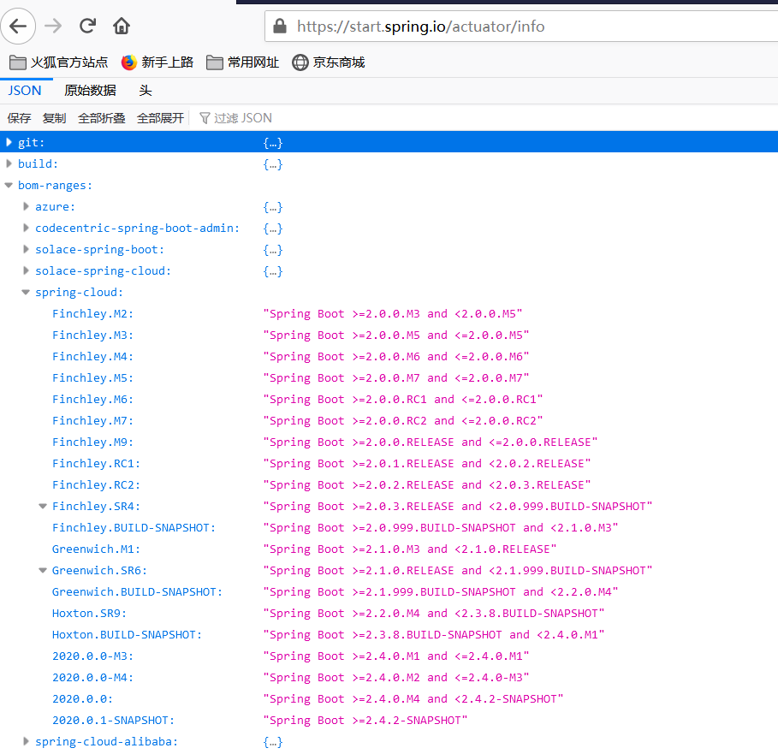Open the 常用网址 bookmark folder
The height and width of the screenshot is (754, 778).
click(x=243, y=62)
